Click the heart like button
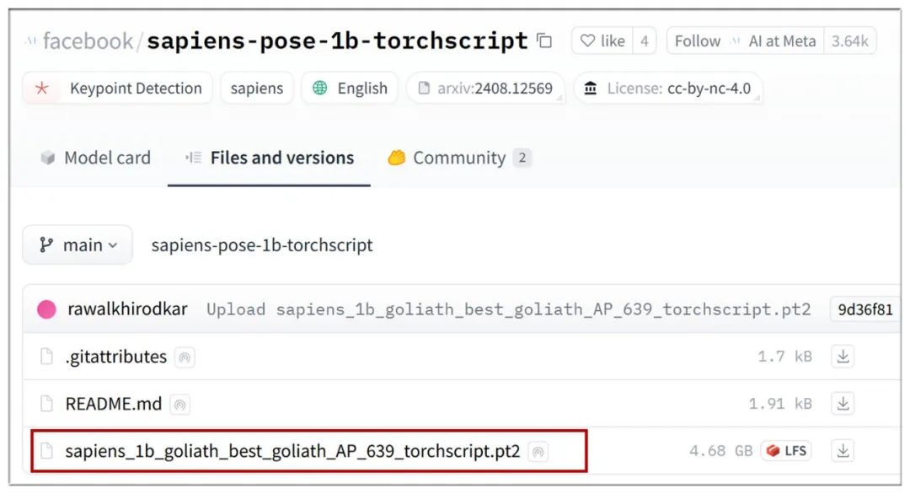Viewport: 910px width, 494px height. pos(602,40)
